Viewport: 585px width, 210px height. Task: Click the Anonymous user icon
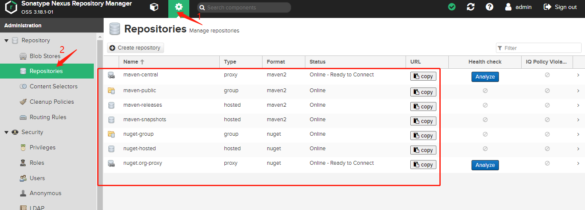tap(23, 193)
